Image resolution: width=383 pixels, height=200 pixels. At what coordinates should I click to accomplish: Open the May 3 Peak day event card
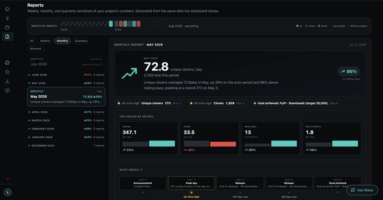(x=191, y=183)
